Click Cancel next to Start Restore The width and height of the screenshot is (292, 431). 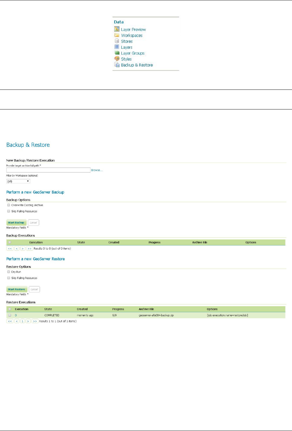click(34, 289)
